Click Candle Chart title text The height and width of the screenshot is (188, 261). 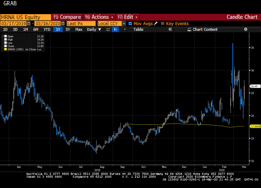[x=242, y=17]
